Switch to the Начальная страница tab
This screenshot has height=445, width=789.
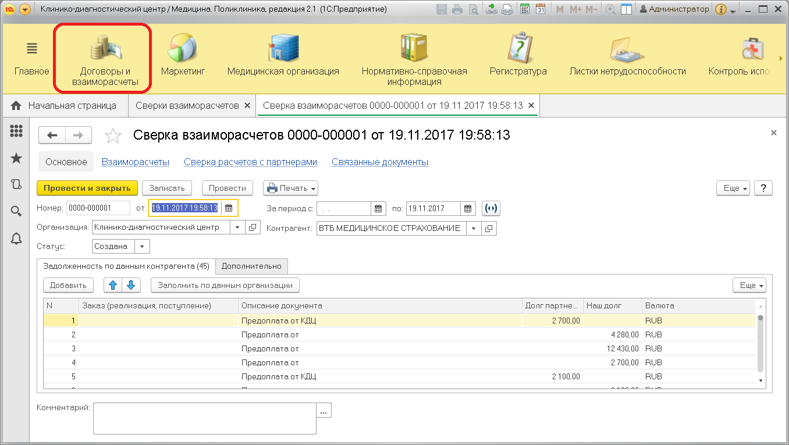[x=64, y=106]
